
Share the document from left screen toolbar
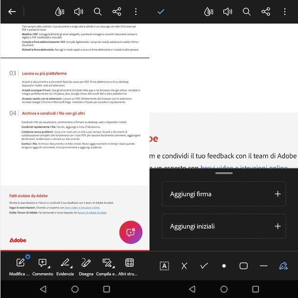click(x=117, y=12)
